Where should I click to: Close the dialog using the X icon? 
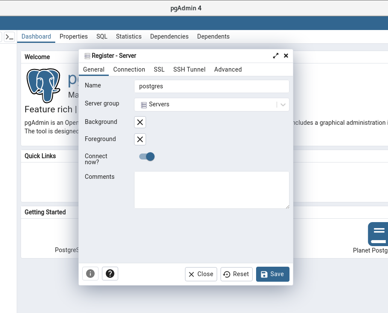tap(286, 56)
